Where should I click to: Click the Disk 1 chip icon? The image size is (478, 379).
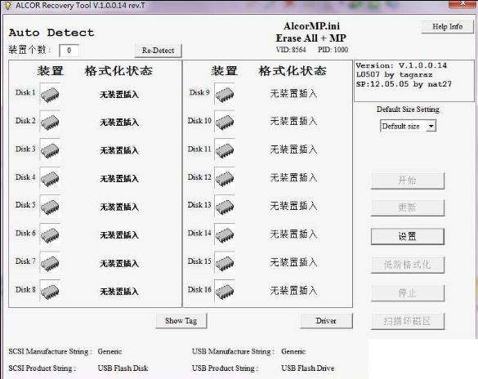50,94
